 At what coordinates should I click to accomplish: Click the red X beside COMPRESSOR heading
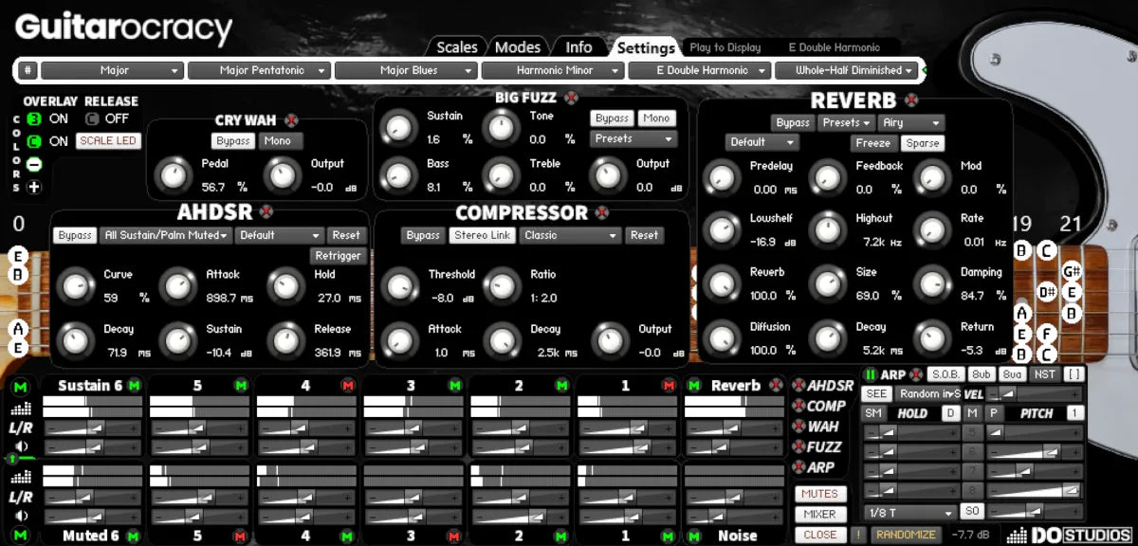pyautogui.click(x=604, y=212)
